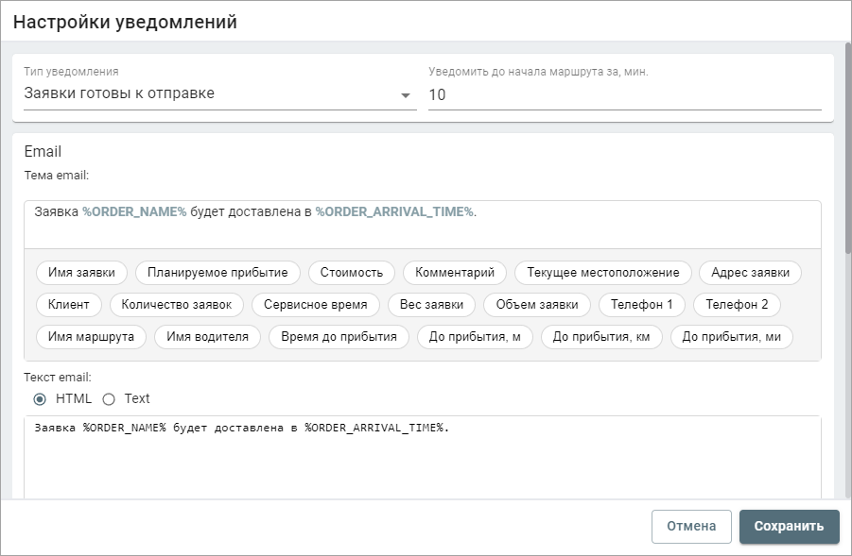Screen dimensions: 852x556
Task: Select the HTML radio button
Action: (x=40, y=399)
